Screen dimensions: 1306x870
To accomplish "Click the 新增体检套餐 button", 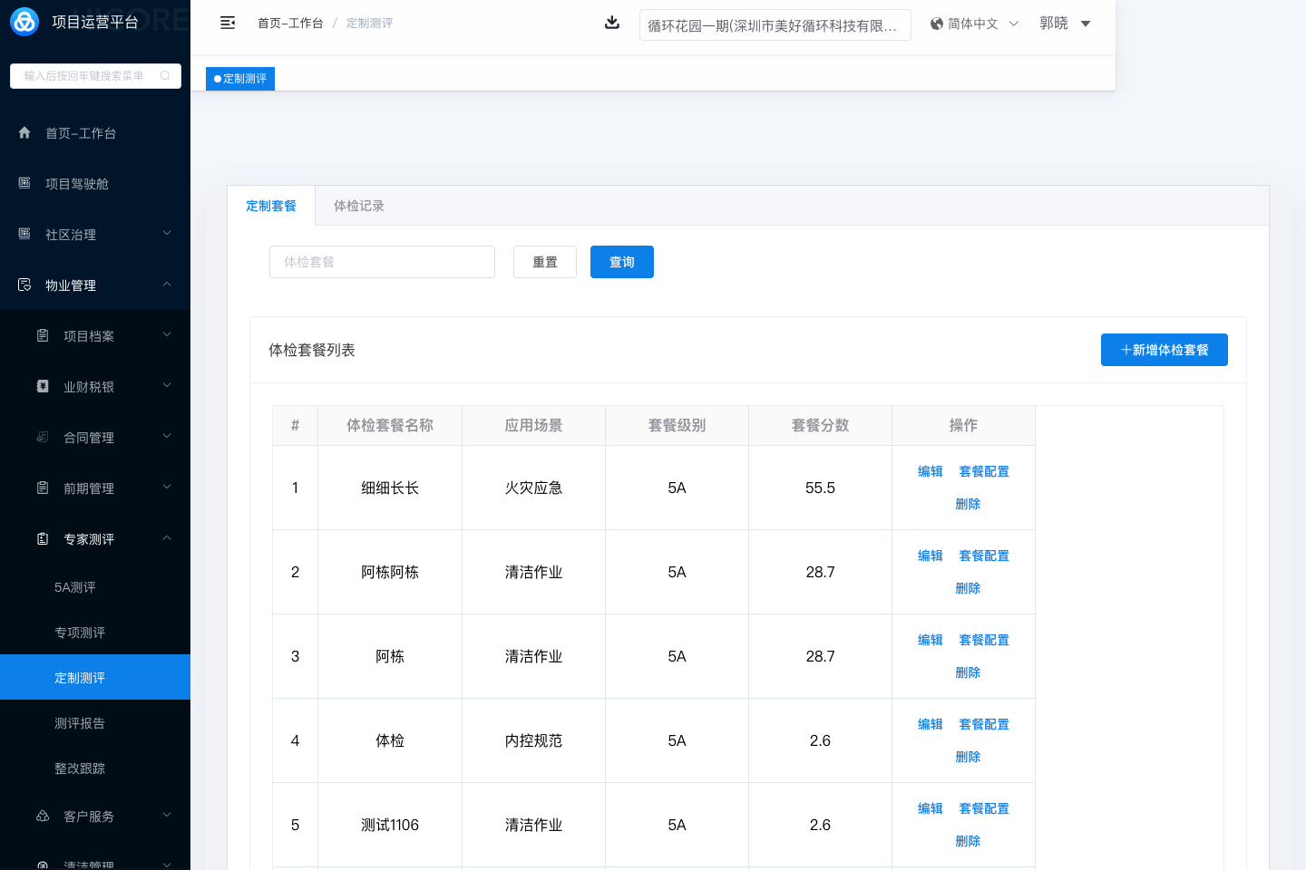I will [1164, 350].
